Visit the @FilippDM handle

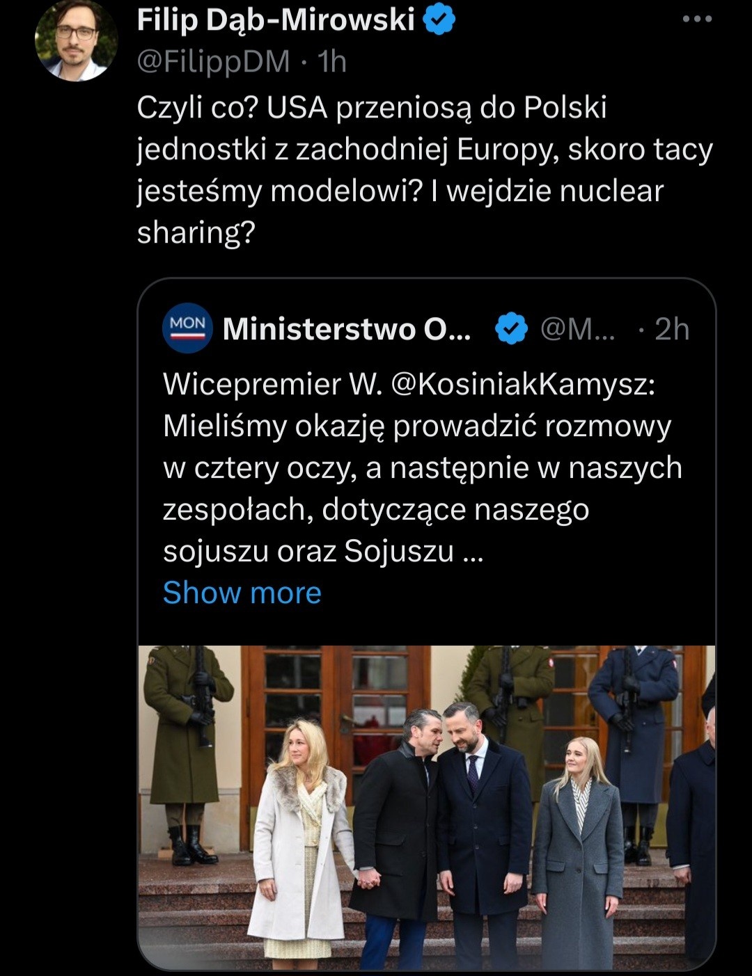click(x=213, y=62)
